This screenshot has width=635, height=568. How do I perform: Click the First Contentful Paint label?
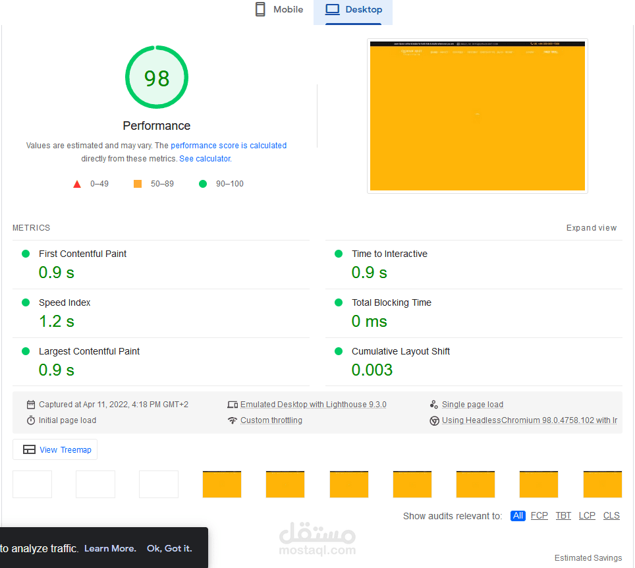coord(82,254)
